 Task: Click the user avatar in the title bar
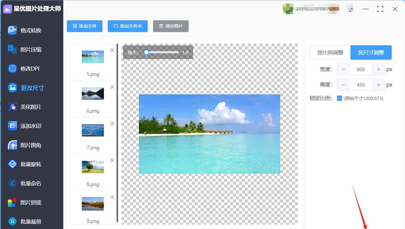coord(288,9)
